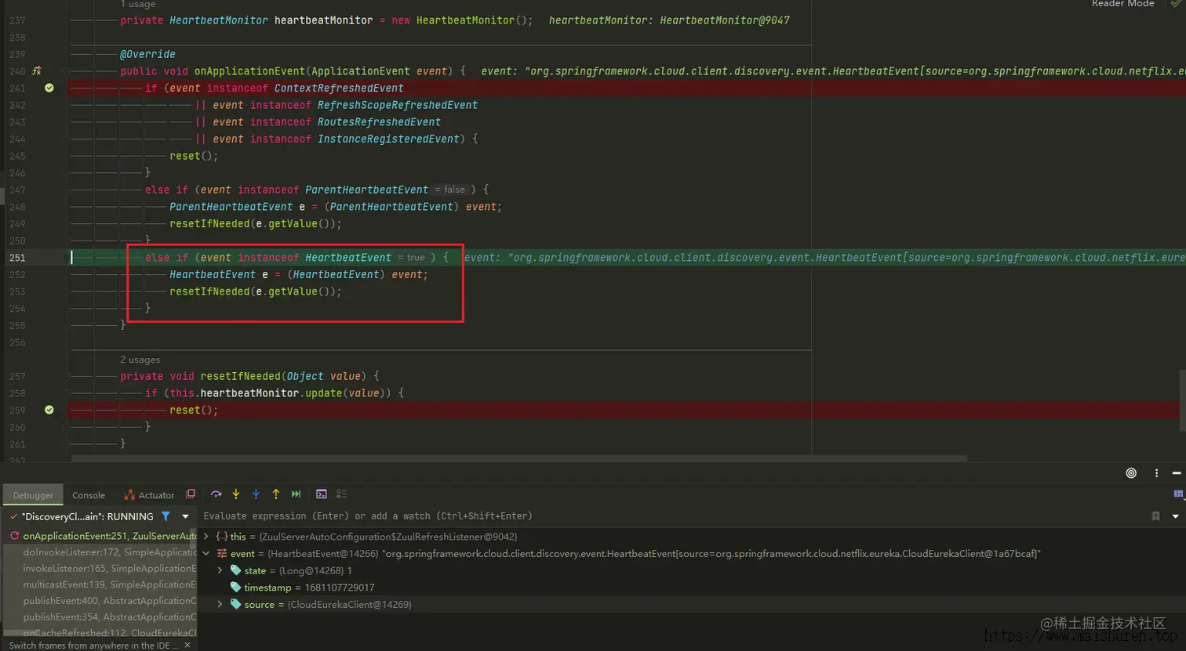
Task: Click the Step Over debugger icon
Action: (x=216, y=494)
